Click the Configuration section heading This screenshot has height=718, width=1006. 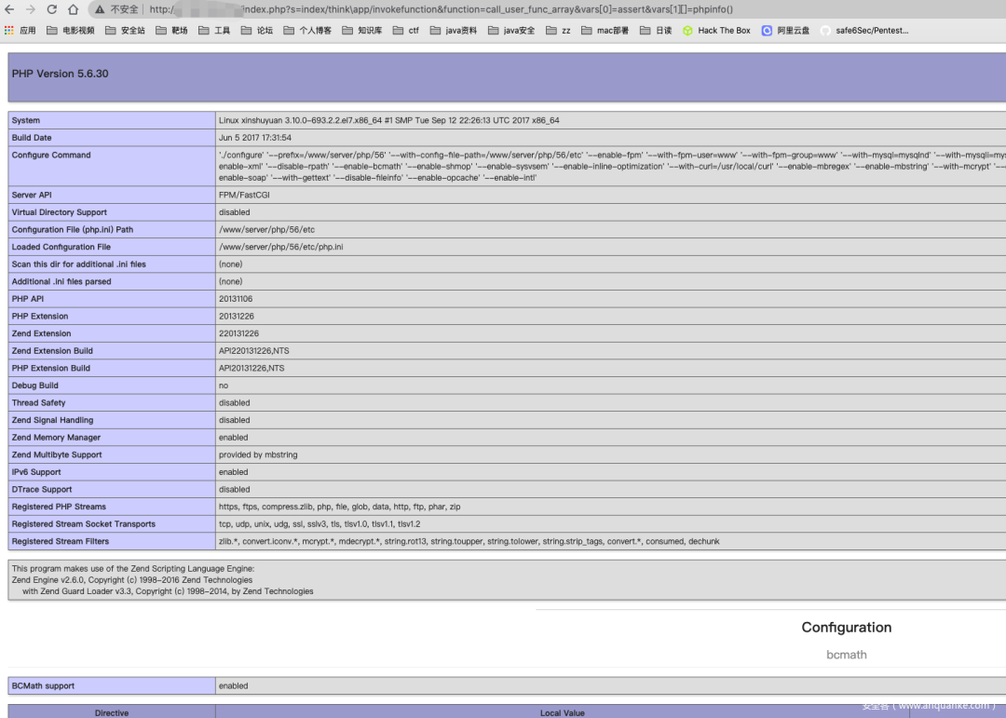click(x=846, y=628)
